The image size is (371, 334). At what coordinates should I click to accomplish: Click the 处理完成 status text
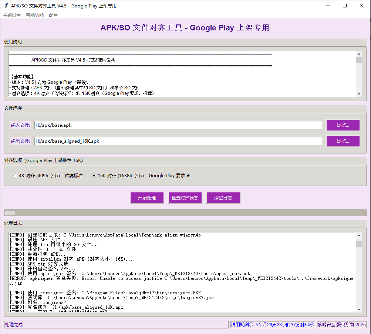[x=13, y=324]
